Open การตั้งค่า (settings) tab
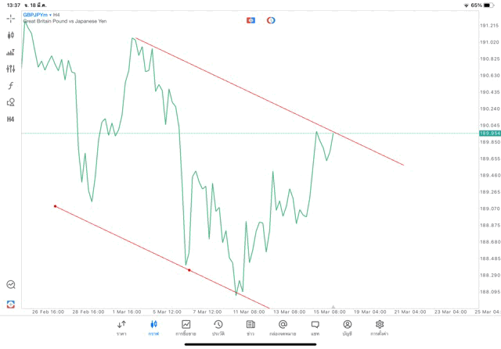The height and width of the screenshot is (349, 501). click(x=380, y=327)
